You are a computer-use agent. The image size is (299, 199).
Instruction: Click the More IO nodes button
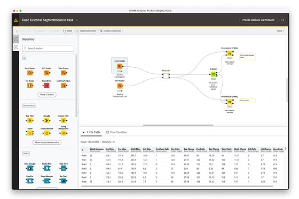click(x=47, y=95)
